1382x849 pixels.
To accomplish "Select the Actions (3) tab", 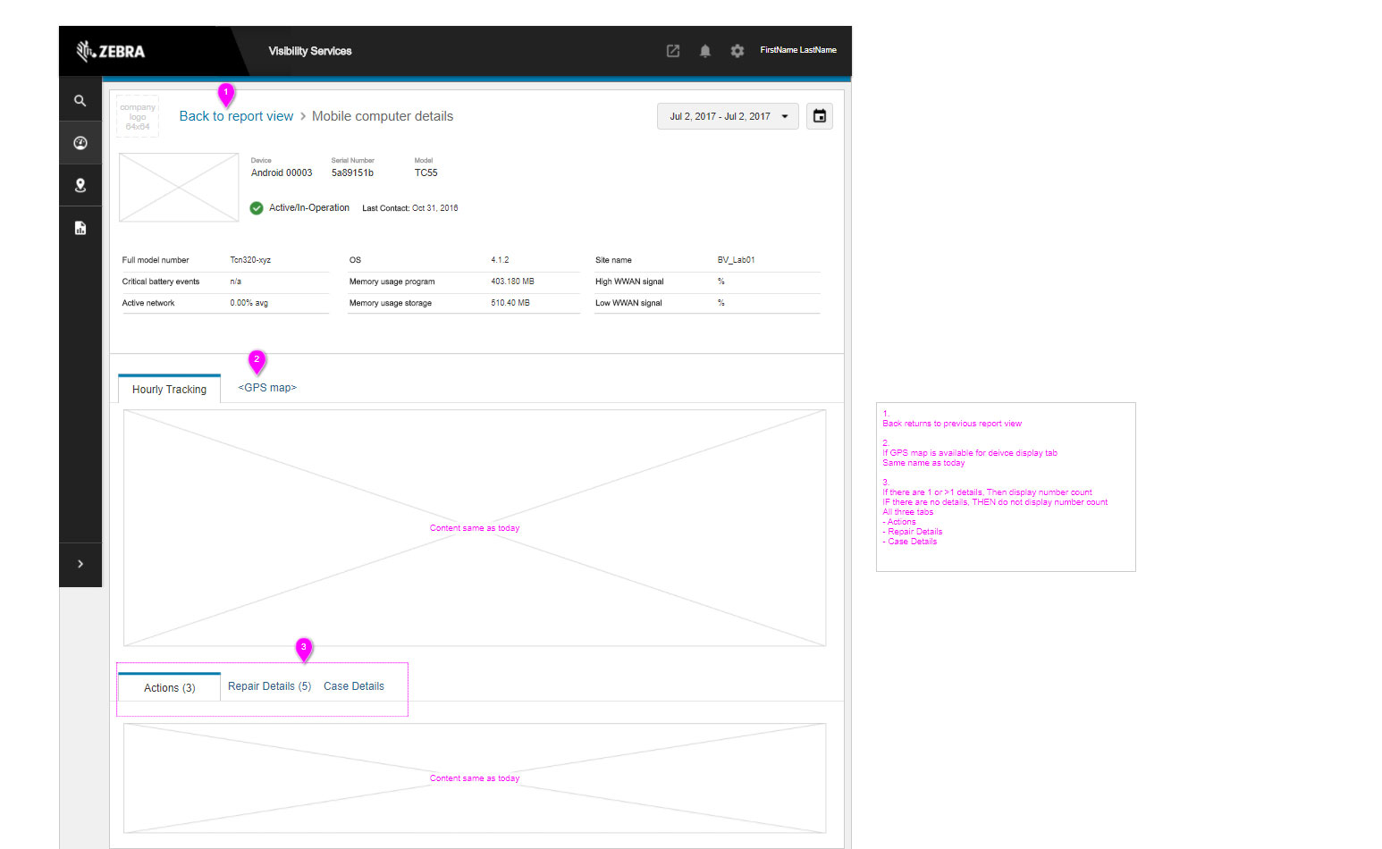I will pyautogui.click(x=169, y=688).
